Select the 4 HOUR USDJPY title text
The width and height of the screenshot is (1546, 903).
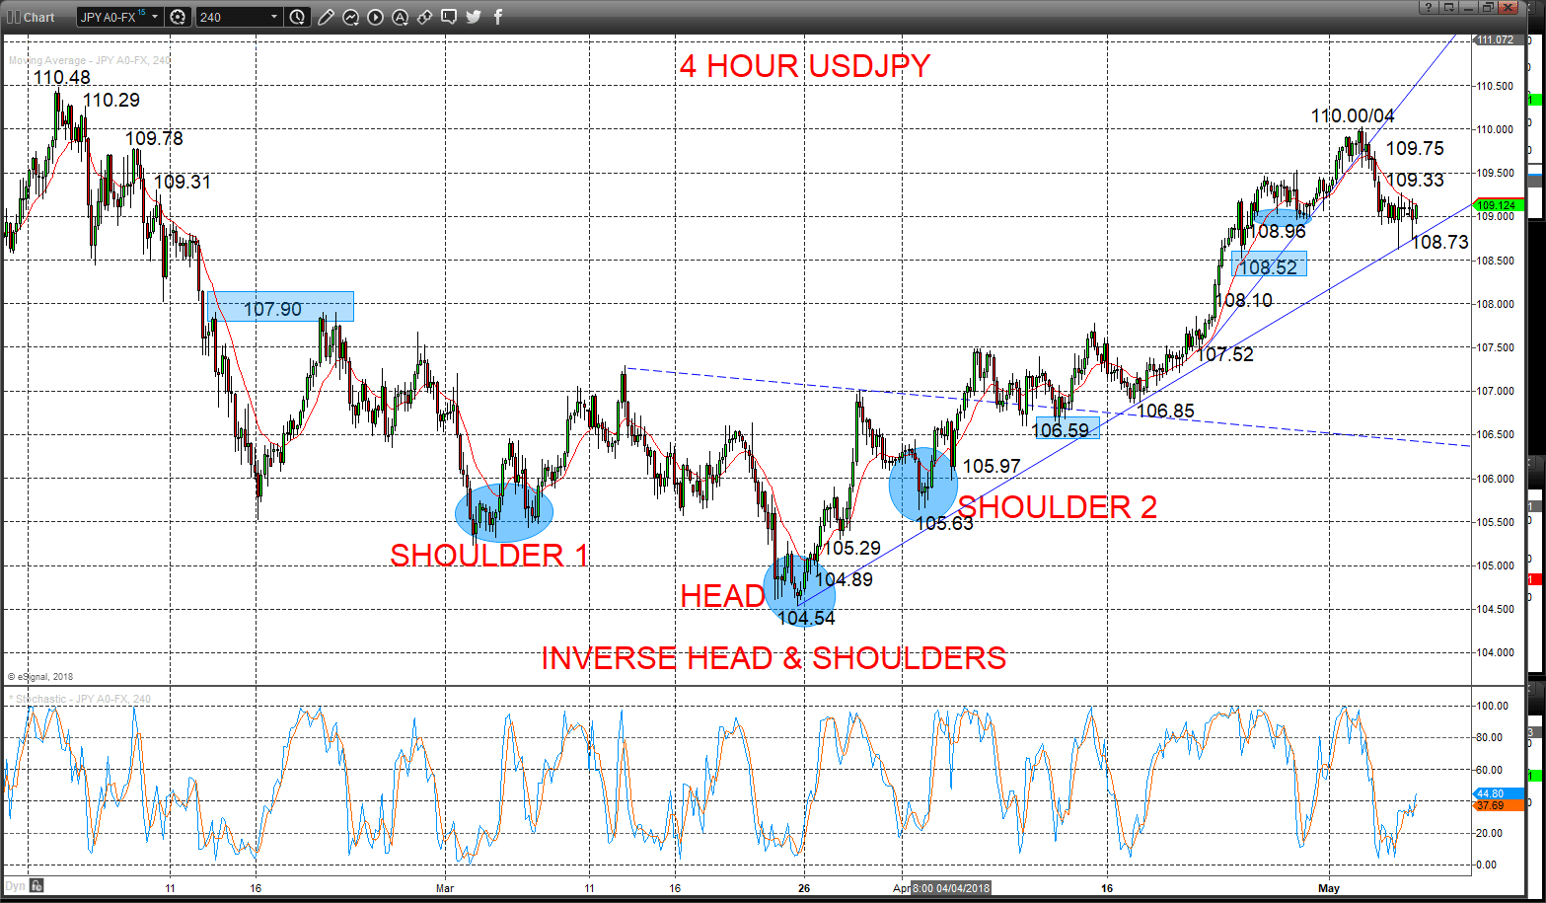click(805, 66)
